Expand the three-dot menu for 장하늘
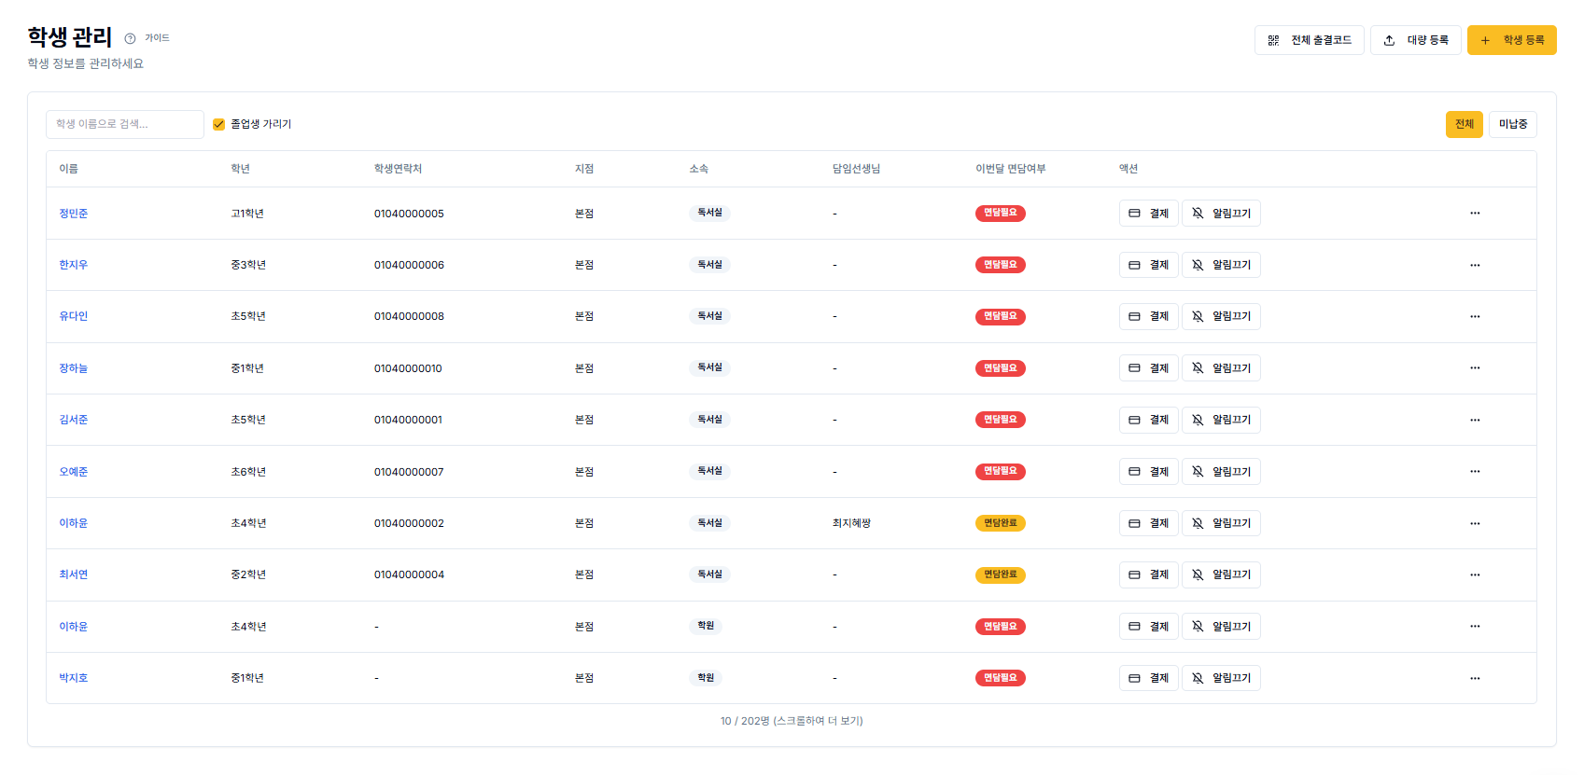The height and width of the screenshot is (775, 1584). [x=1475, y=368]
